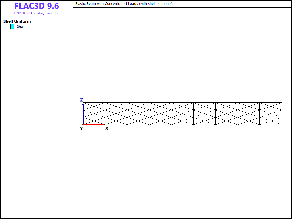Click the blank plot area below the mesh
The height and width of the screenshot is (219, 292).
[182, 171]
